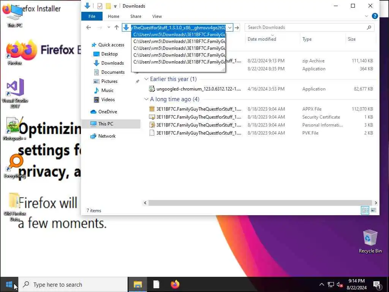Open Explorer Help question mark icon
This screenshot has width=389, height=292.
pyautogui.click(x=375, y=16)
